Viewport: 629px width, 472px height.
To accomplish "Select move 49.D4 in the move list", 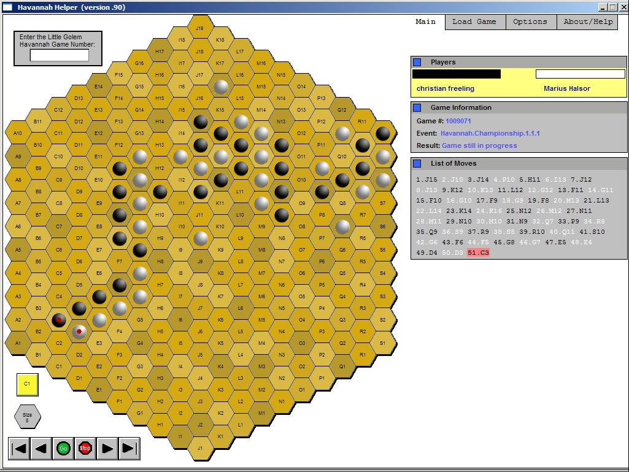I will (427, 253).
